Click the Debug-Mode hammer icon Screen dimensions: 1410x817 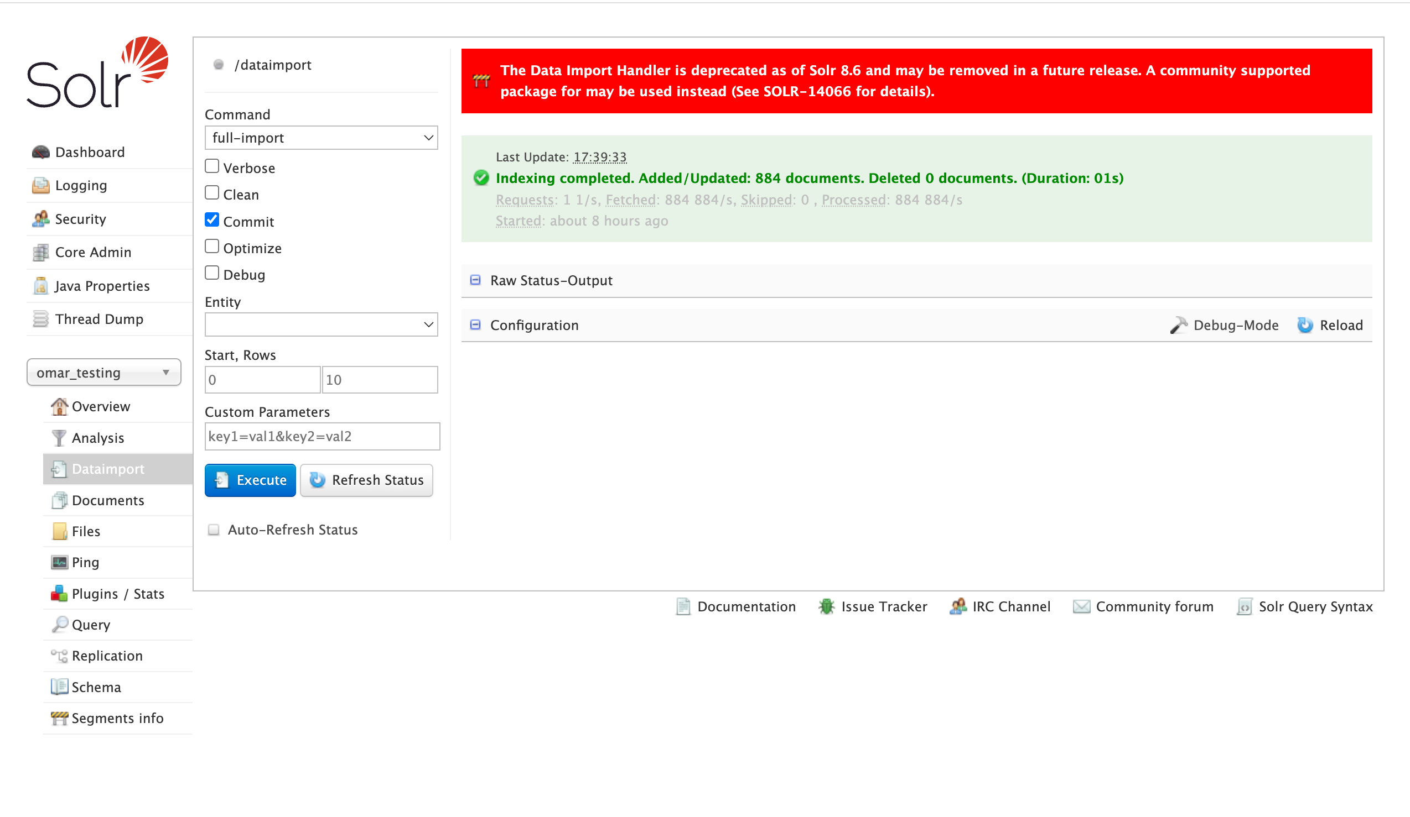(1179, 324)
